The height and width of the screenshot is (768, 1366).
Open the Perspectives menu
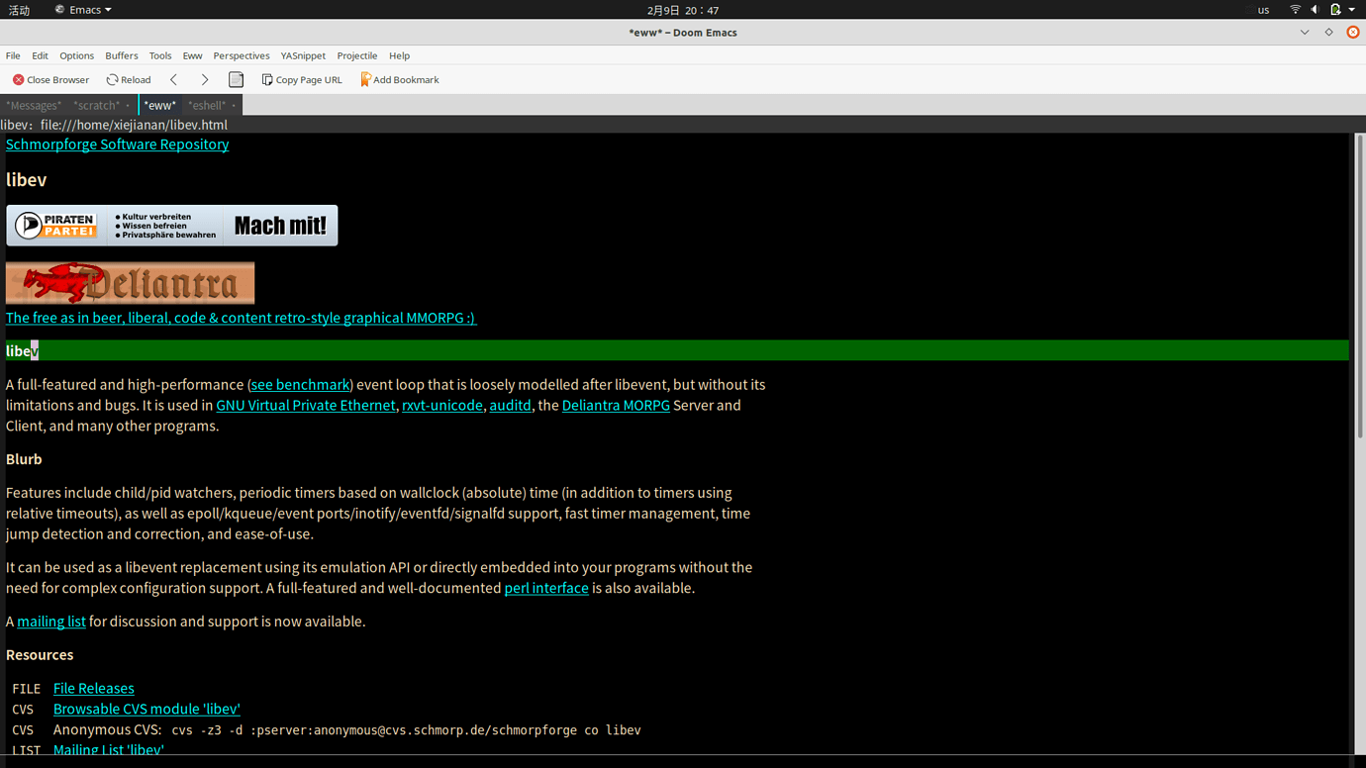(242, 56)
